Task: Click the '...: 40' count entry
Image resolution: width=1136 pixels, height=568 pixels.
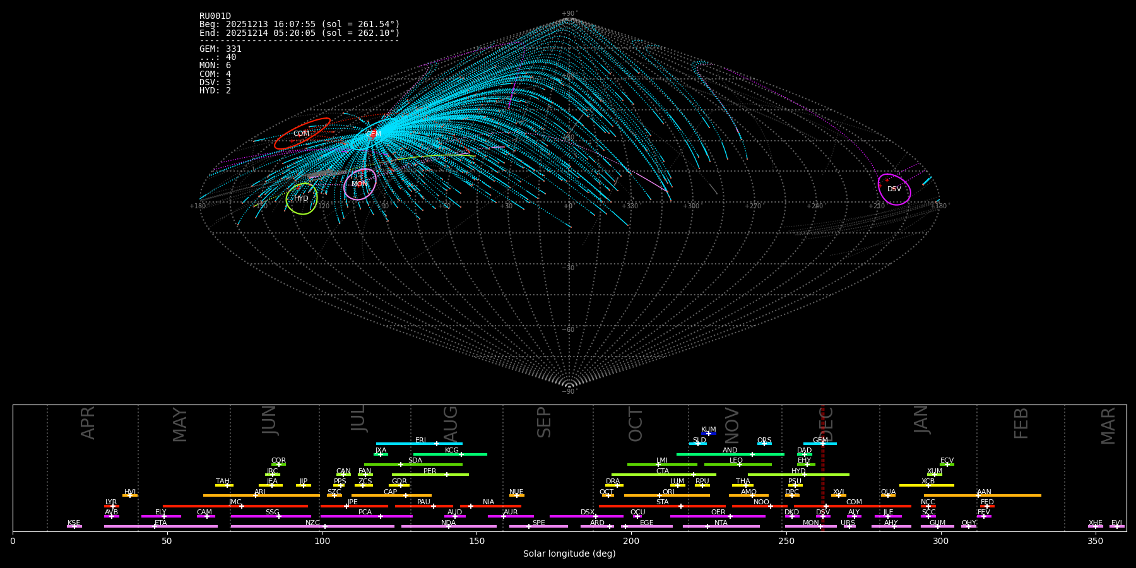Action: 218,57
